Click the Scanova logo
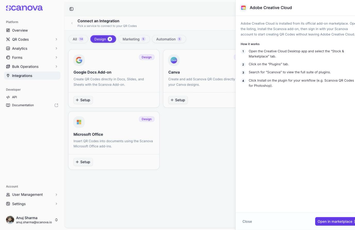Viewport: 355px width, 230px height. pyautogui.click(x=24, y=8)
